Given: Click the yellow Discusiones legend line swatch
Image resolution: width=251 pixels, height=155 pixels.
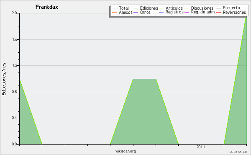Looking at the screenshot, I should tap(187, 8).
